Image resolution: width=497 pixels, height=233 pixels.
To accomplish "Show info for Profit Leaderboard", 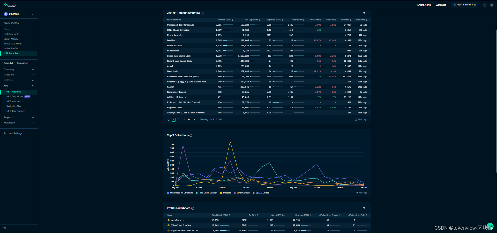I will 193,208.
